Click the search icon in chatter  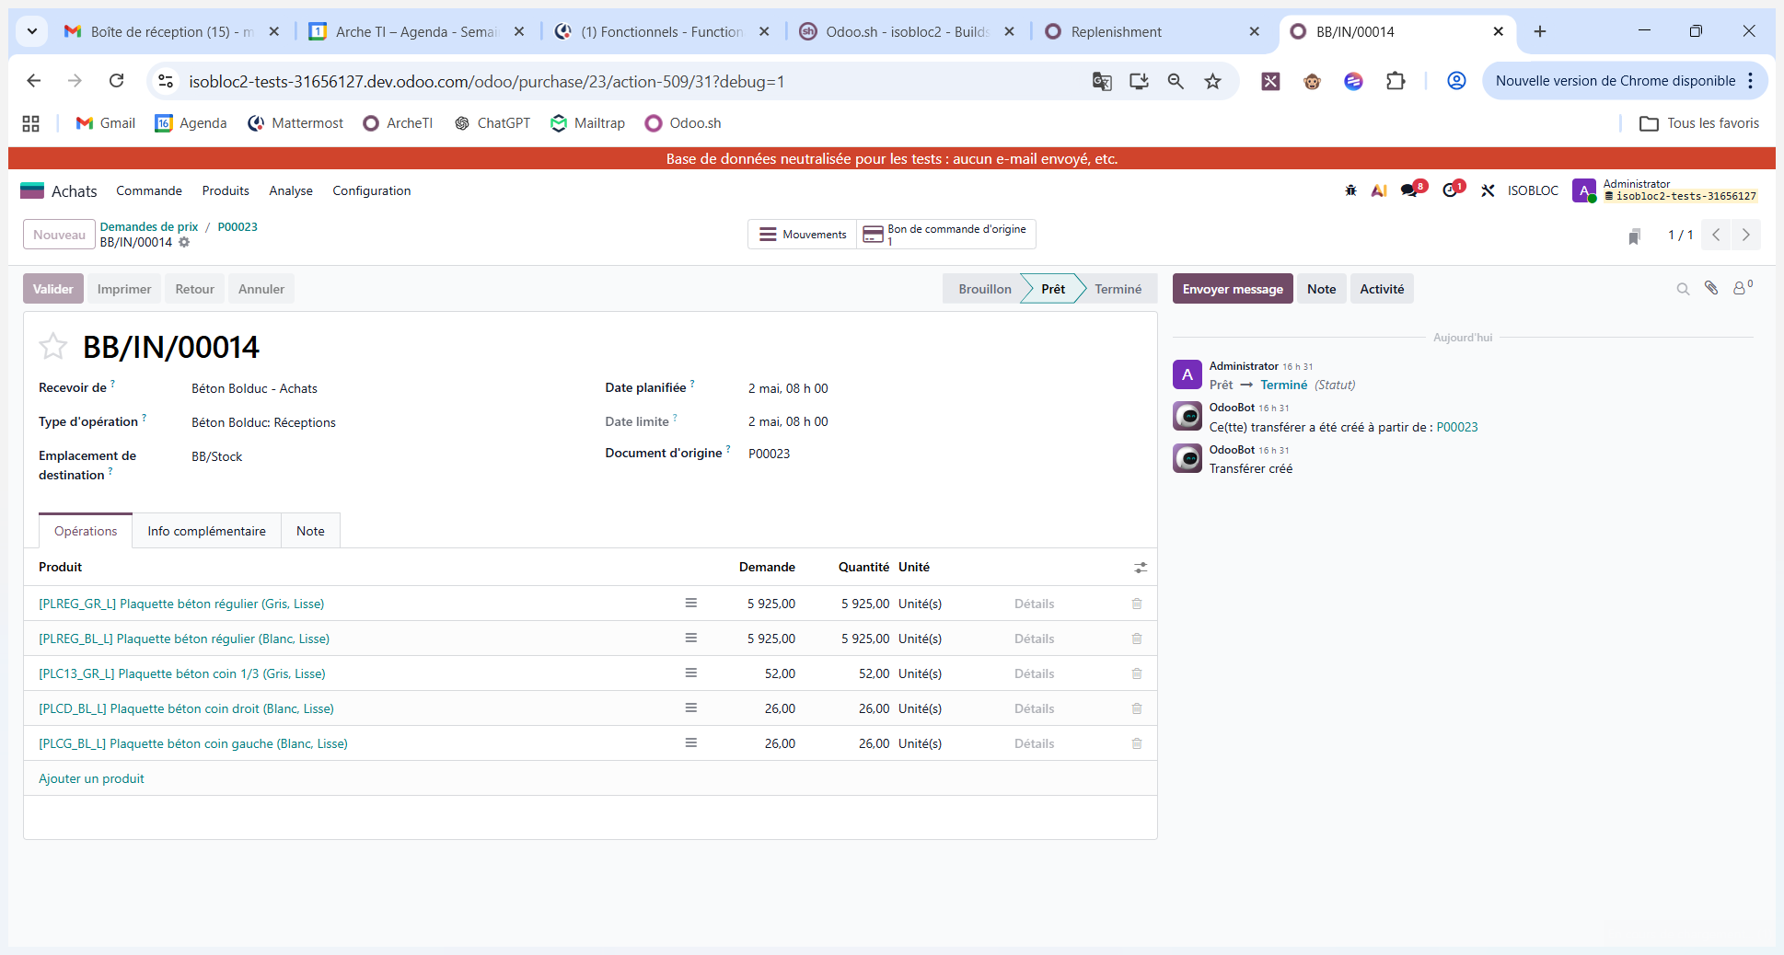[1683, 289]
